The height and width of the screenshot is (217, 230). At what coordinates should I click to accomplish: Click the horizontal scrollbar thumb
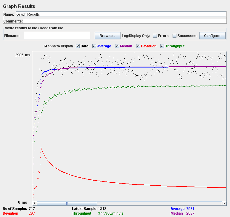click(67, 203)
